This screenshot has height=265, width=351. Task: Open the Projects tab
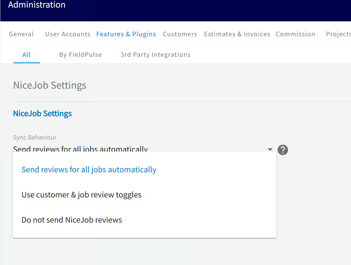click(x=338, y=34)
